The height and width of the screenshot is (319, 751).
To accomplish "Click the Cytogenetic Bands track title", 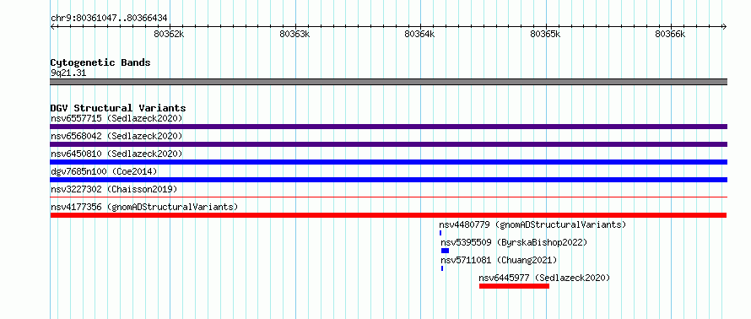I will pyautogui.click(x=100, y=62).
